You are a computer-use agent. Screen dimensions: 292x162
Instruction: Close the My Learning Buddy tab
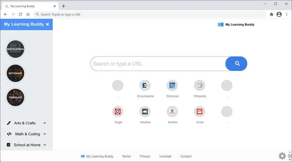click(55, 6)
